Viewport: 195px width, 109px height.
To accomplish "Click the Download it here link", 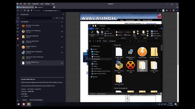I will 151,23.
